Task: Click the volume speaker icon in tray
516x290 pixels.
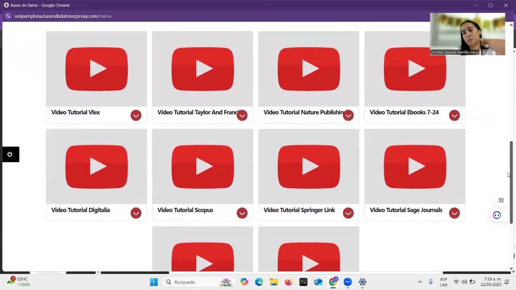Action: [x=464, y=282]
